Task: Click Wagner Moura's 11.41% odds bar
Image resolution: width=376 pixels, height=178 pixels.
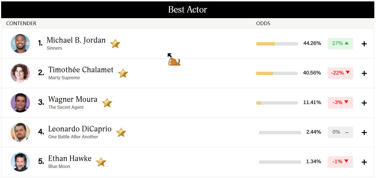Action: (277, 103)
